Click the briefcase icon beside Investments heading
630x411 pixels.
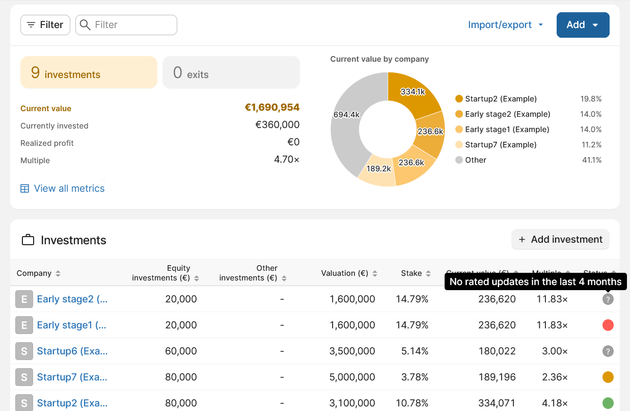[28, 240]
